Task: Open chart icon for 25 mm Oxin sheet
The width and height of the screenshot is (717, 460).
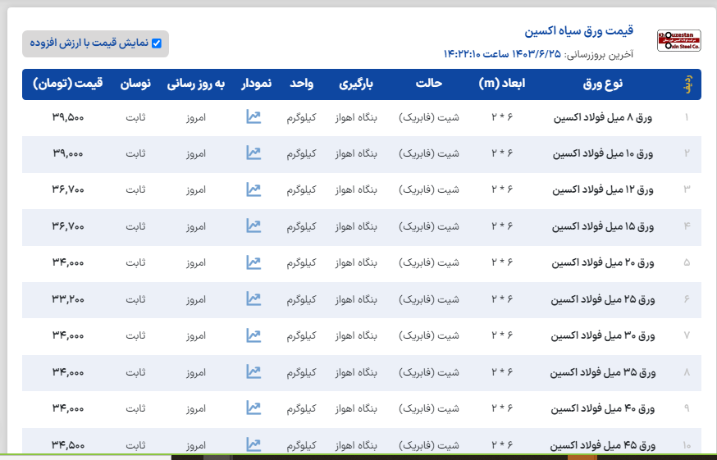Action: coord(253,299)
